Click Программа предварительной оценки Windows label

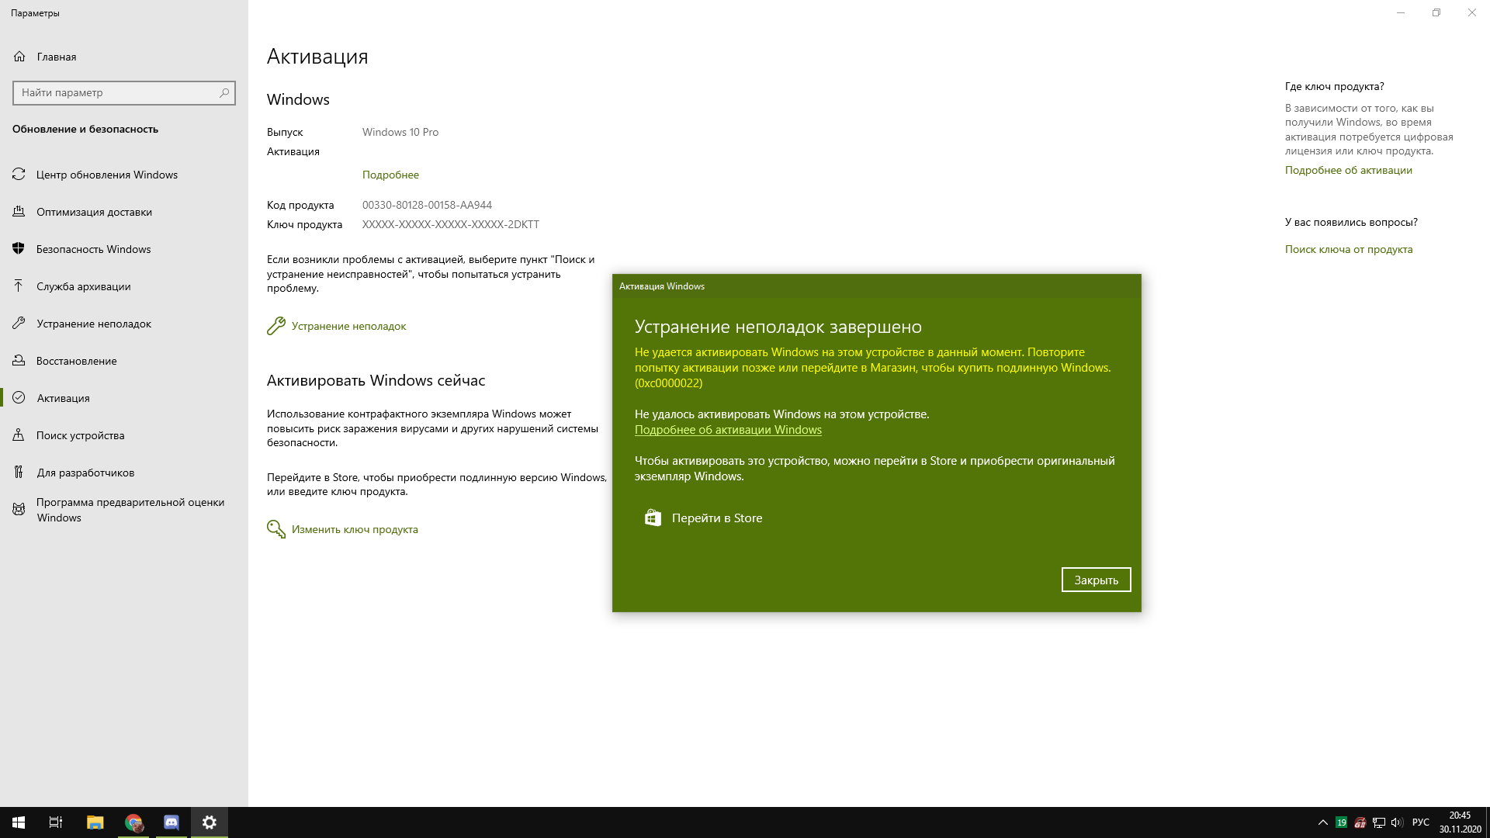point(130,510)
